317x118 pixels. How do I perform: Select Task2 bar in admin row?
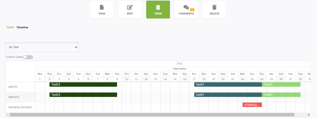281,85
